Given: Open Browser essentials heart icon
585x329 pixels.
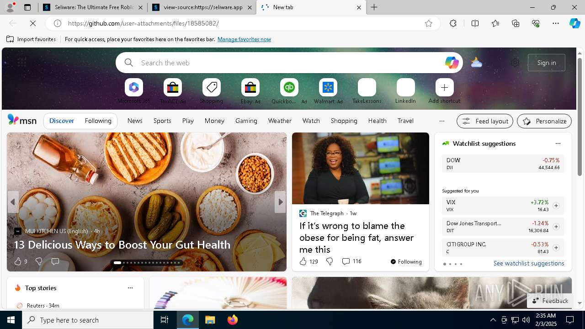Looking at the screenshot, I should point(536,23).
